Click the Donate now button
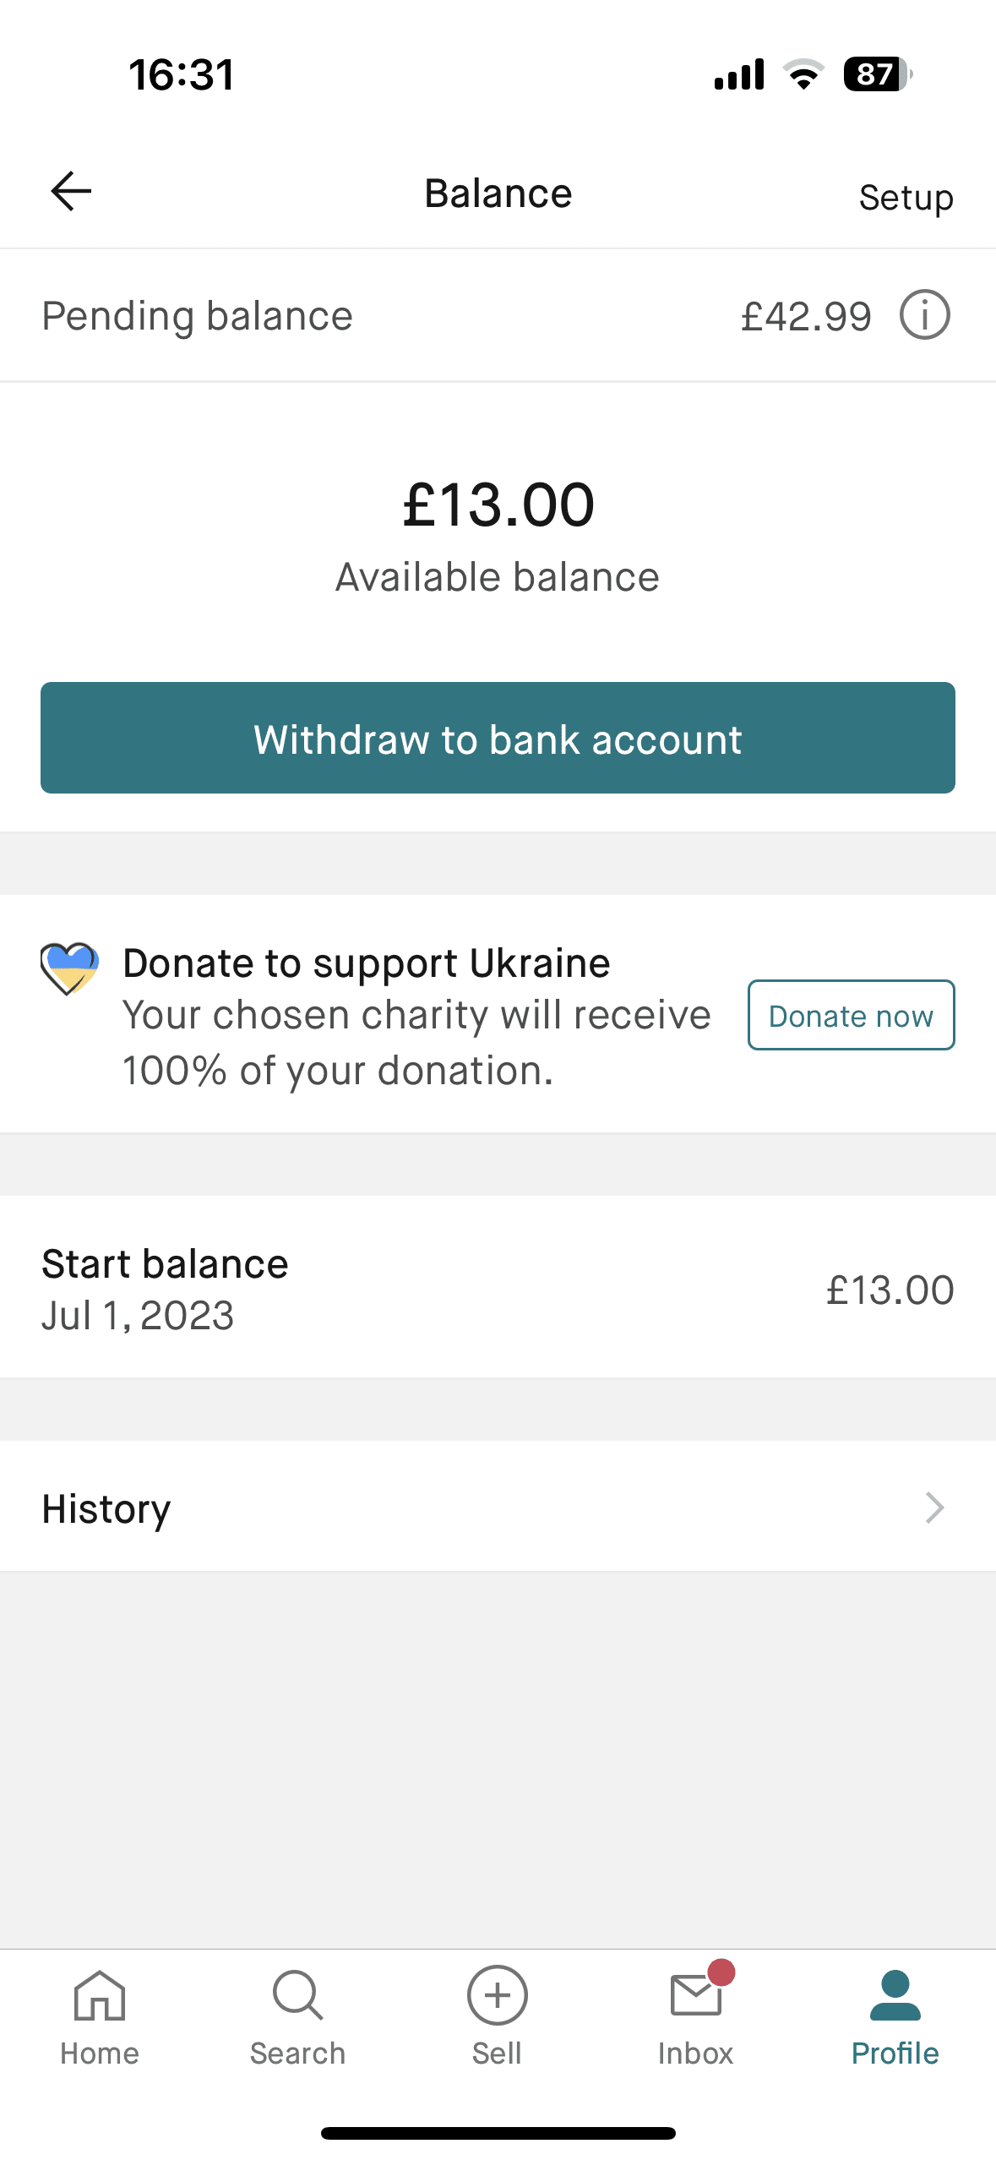The height and width of the screenshot is (2160, 996). (x=851, y=1015)
